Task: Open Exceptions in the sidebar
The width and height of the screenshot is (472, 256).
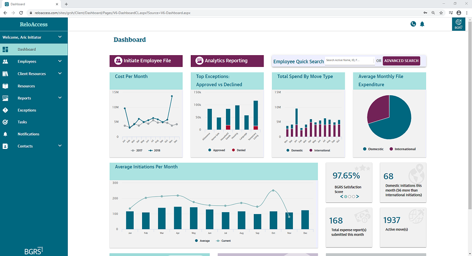Action: (34, 110)
